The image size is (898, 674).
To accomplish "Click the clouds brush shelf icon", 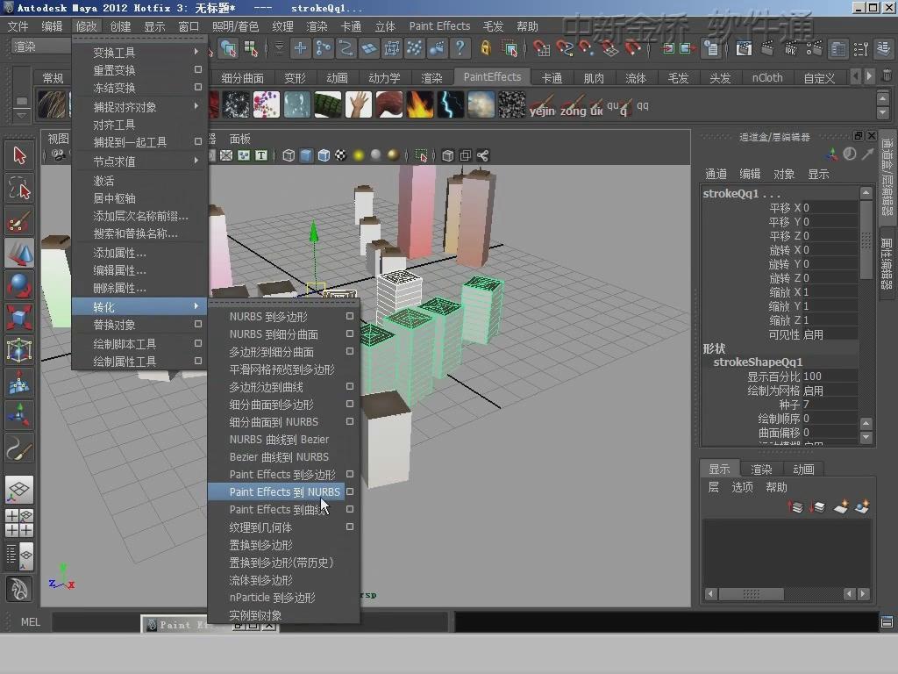I will pos(481,105).
